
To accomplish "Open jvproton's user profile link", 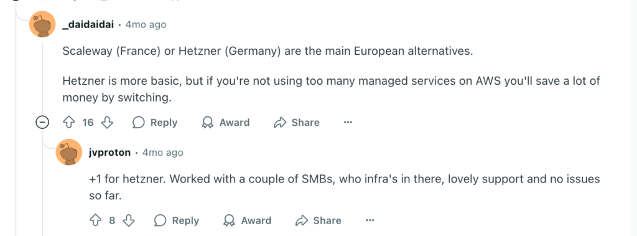I will click(x=109, y=153).
